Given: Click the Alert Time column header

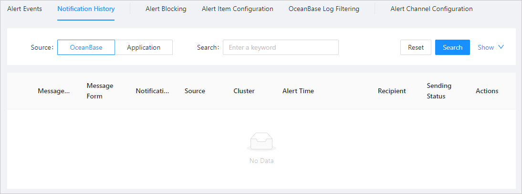Looking at the screenshot, I should click(x=298, y=91).
